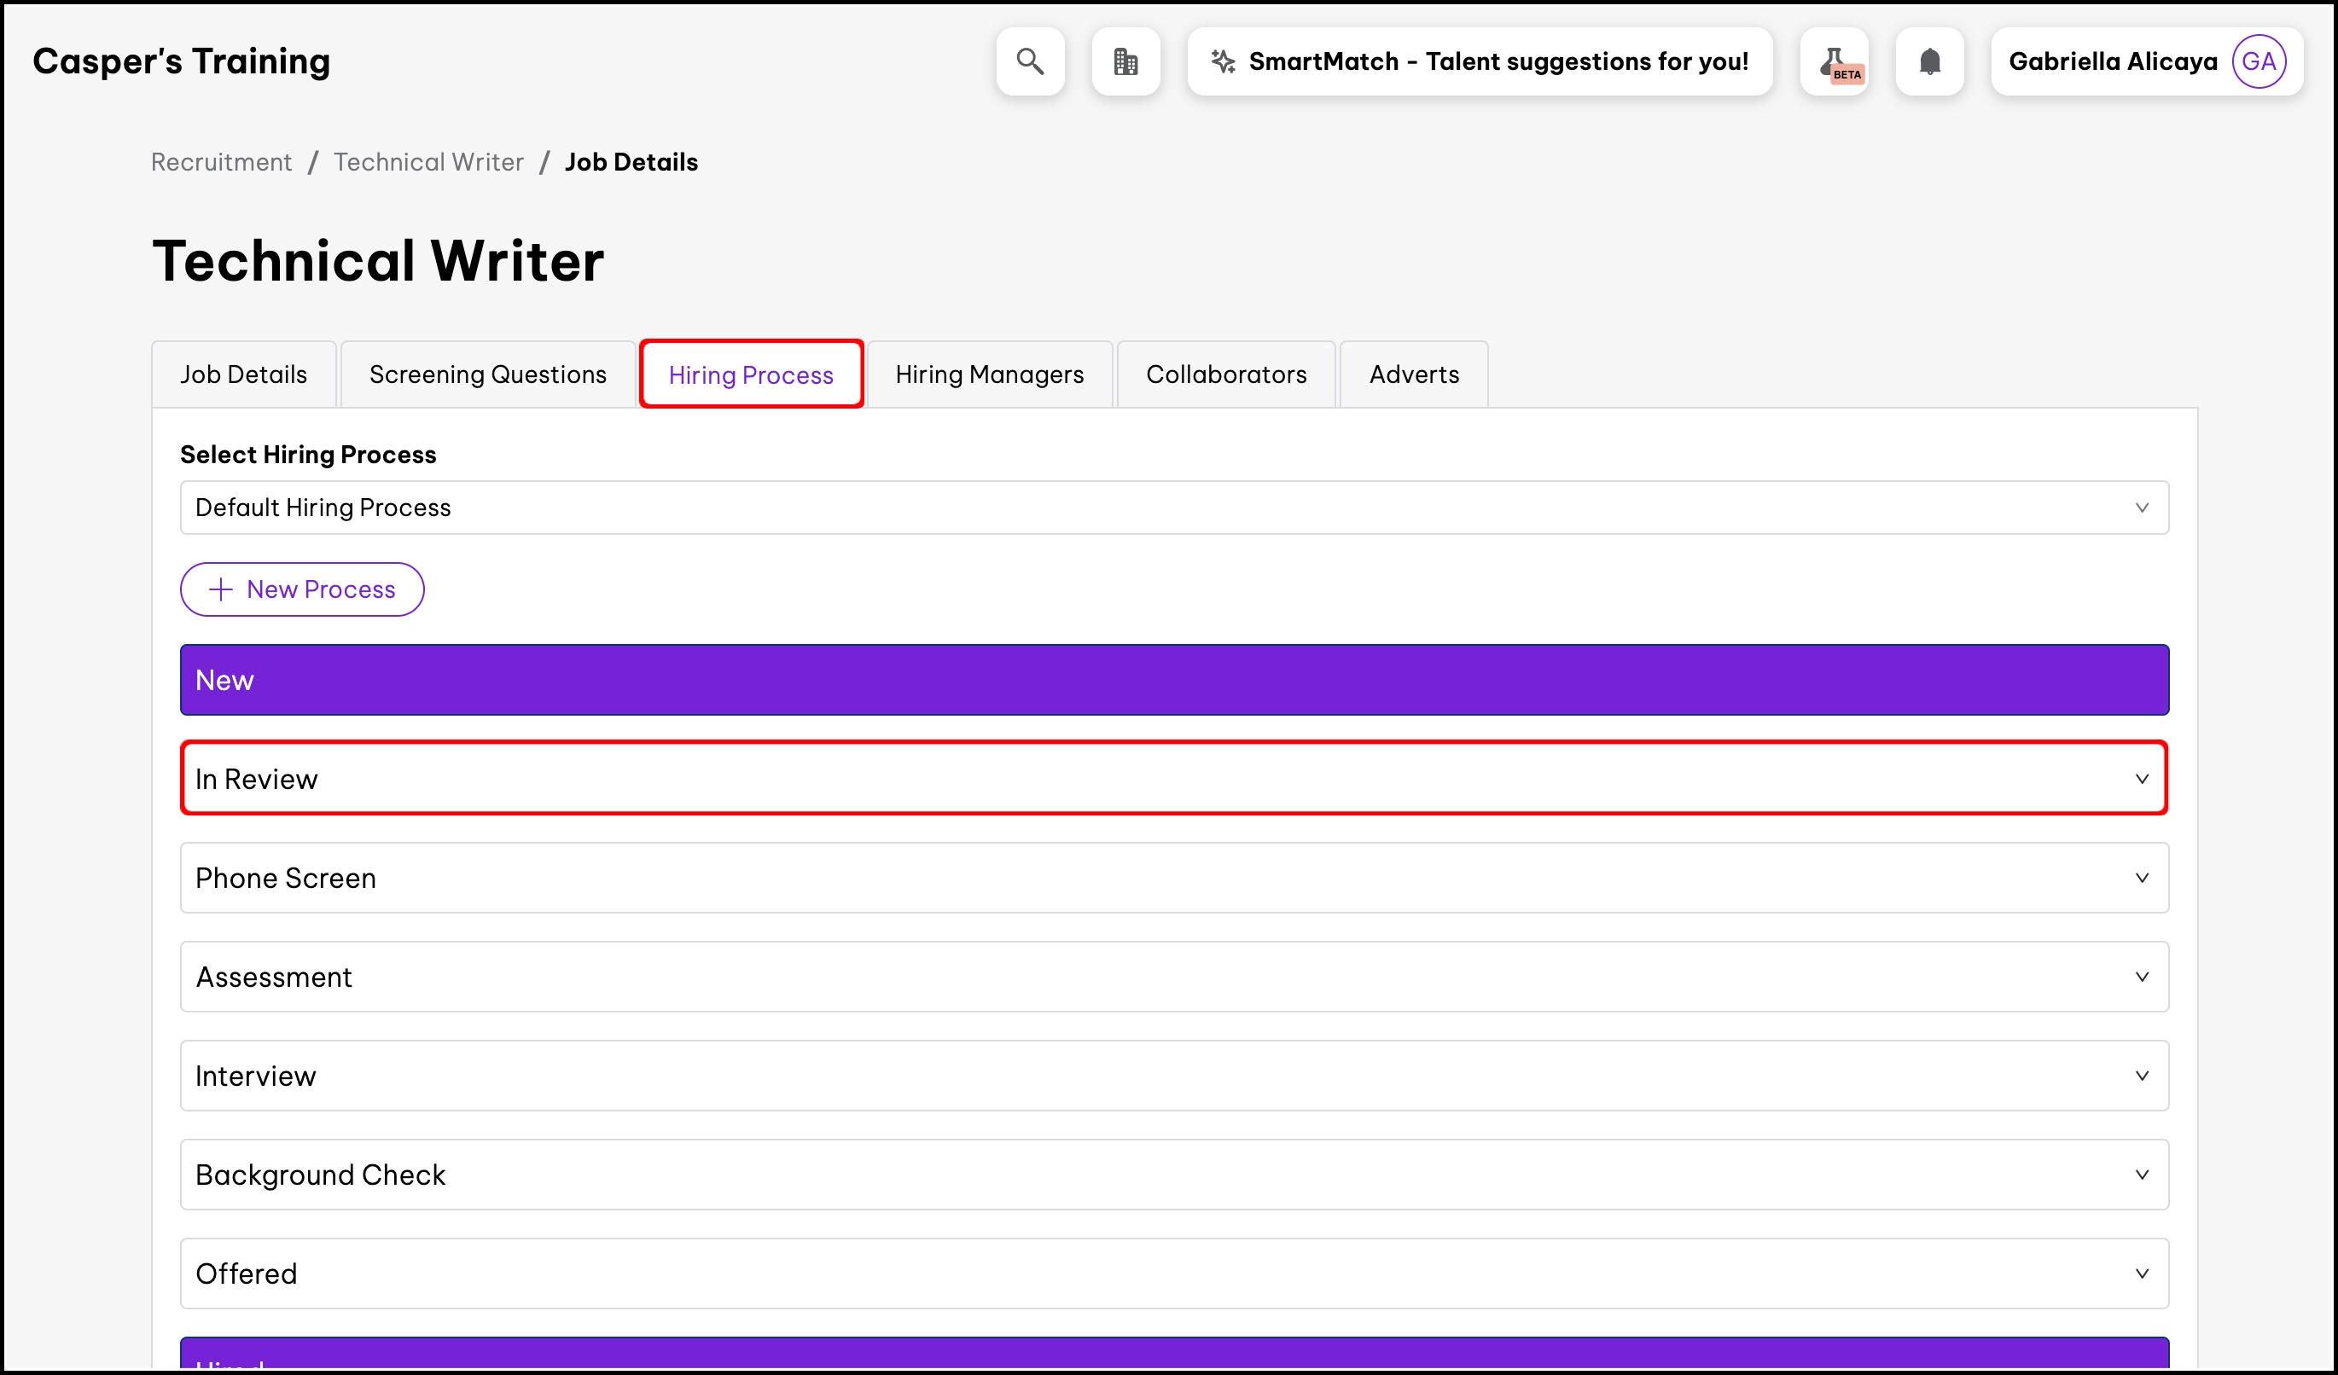Click Recruitment breadcrumb link
Viewport: 2338px width, 1375px height.
coord(221,162)
